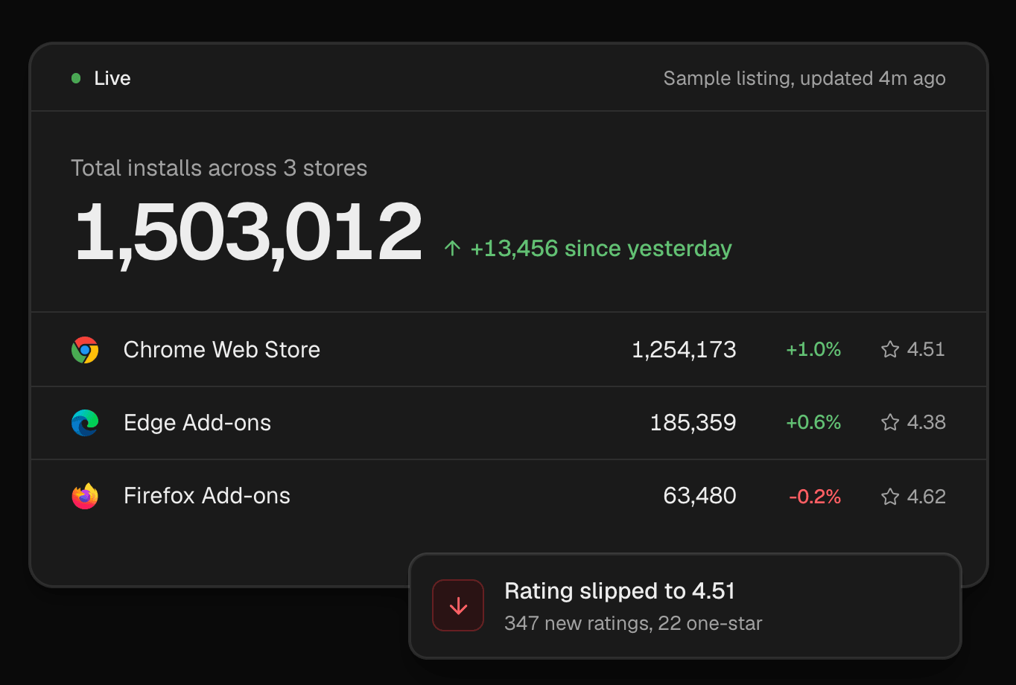Click the Firefox Add-ons logo icon
The width and height of the screenshot is (1016, 685).
coord(85,496)
